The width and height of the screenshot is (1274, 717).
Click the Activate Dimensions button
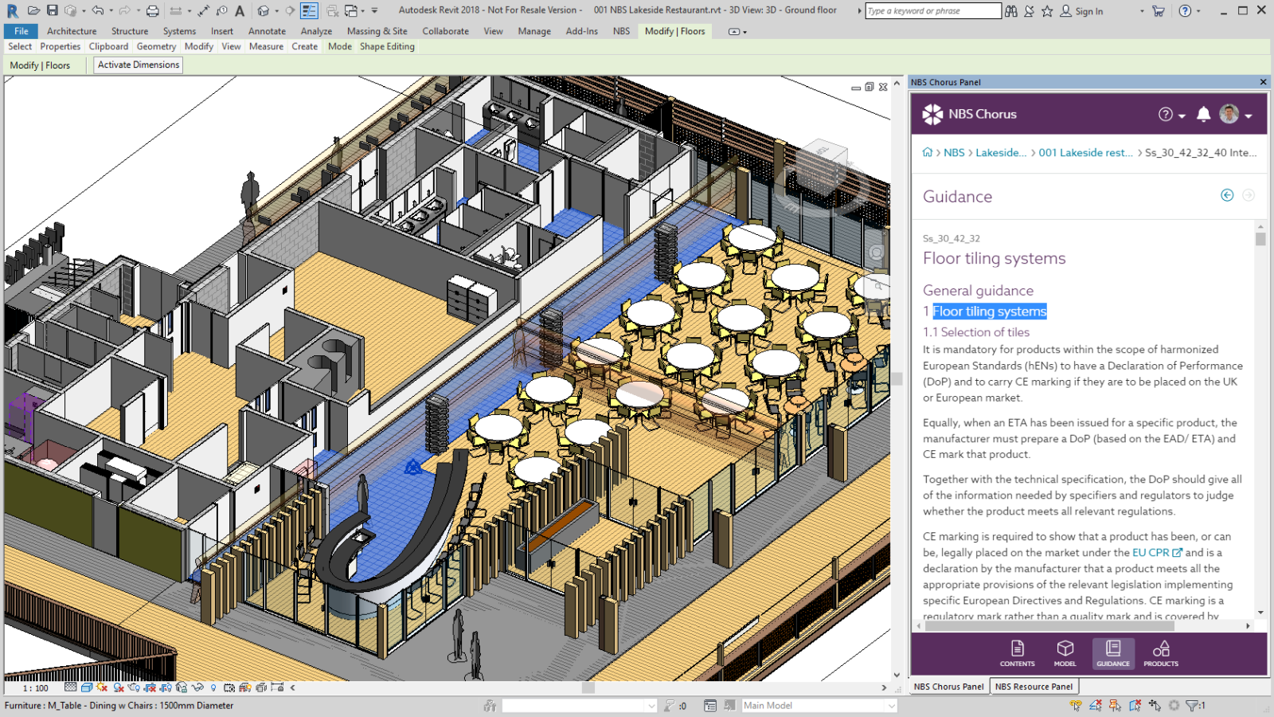click(139, 65)
